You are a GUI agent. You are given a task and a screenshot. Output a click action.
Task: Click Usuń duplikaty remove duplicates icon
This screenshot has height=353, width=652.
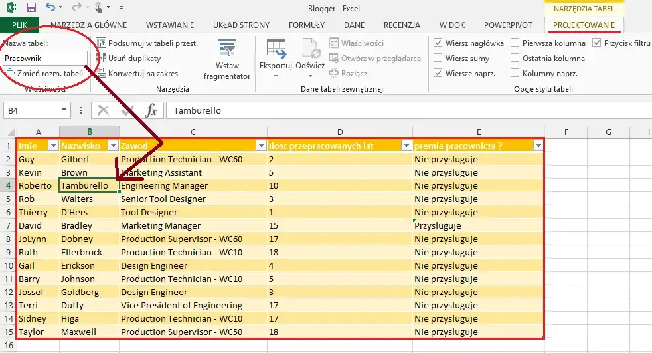101,58
